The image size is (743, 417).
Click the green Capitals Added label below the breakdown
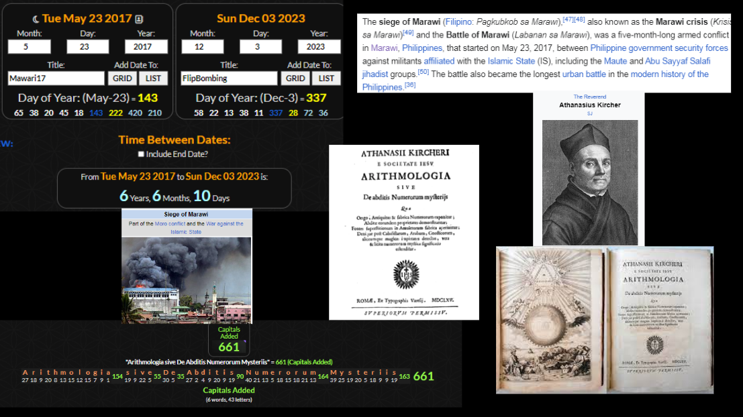point(229,390)
